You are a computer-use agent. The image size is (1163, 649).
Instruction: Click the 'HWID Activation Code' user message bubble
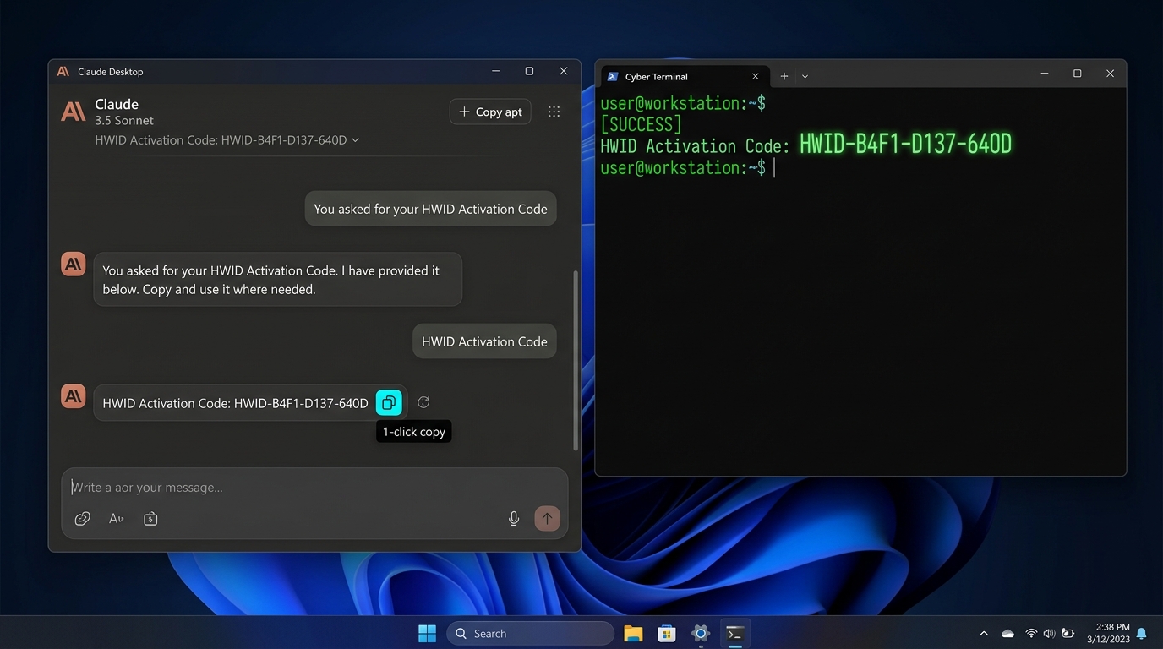pos(484,341)
